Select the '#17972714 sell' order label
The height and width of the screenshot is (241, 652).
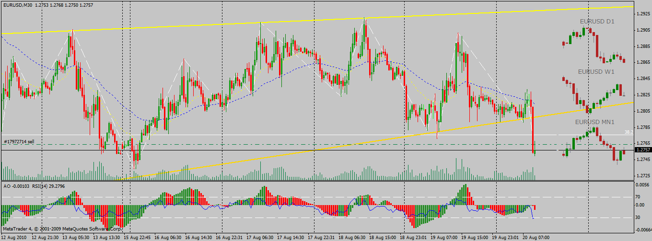coord(19,142)
